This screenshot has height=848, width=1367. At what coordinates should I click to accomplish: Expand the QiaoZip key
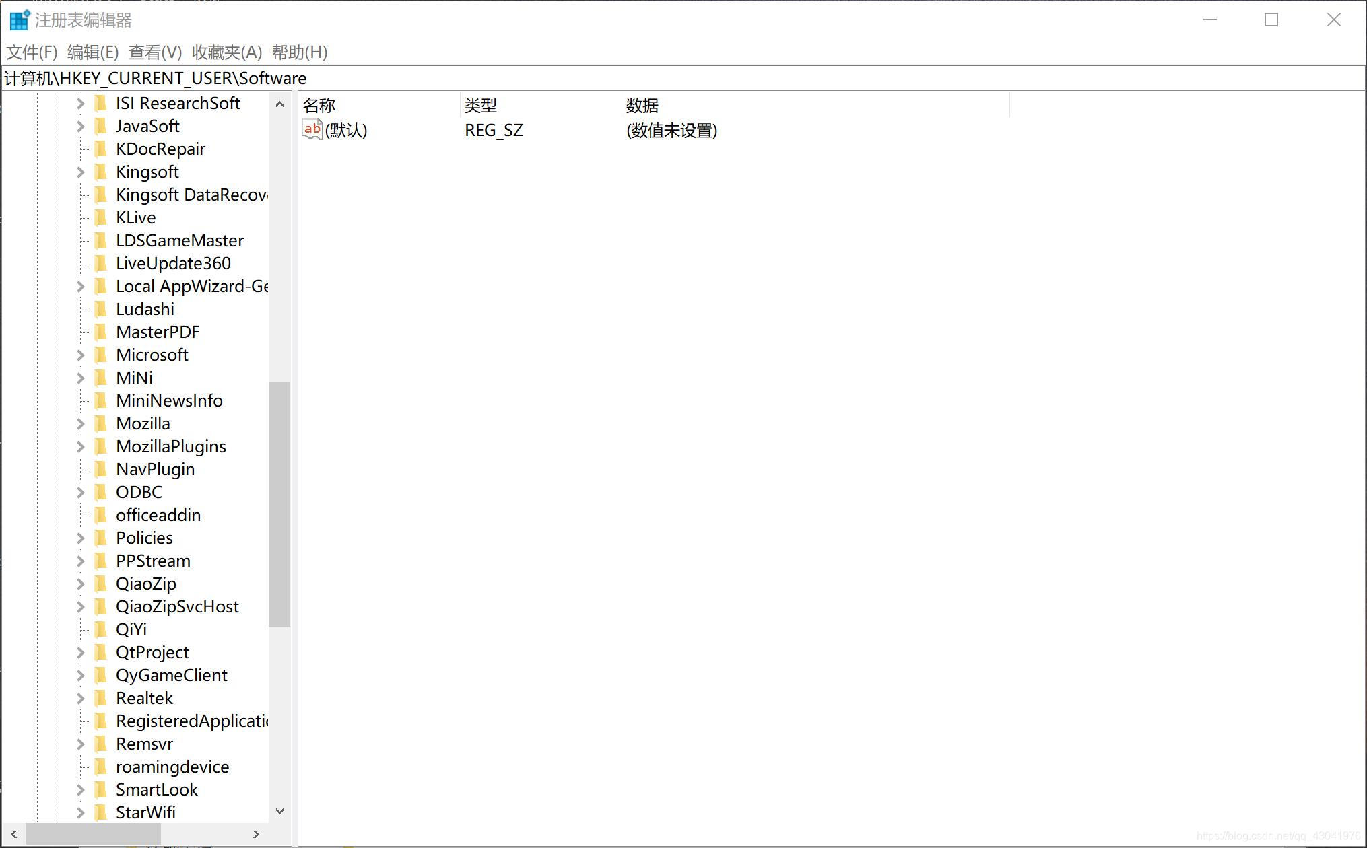[80, 584]
